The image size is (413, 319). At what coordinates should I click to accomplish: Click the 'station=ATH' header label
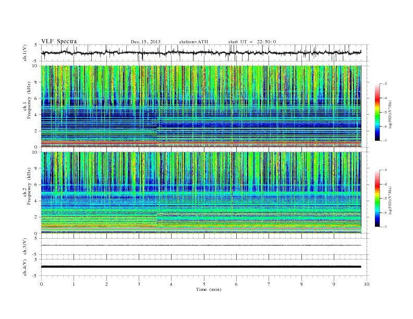click(193, 42)
